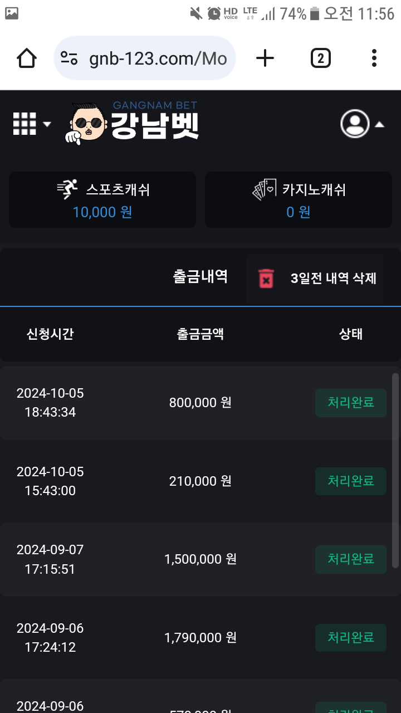Tap the Gangnam Bet logo
The width and height of the screenshot is (401, 713).
[x=133, y=123]
